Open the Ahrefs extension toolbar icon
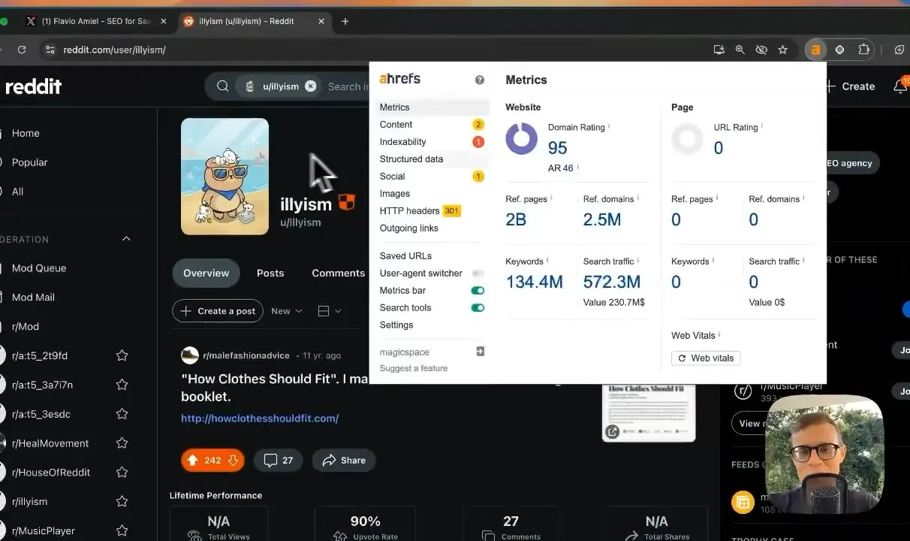 815,50
